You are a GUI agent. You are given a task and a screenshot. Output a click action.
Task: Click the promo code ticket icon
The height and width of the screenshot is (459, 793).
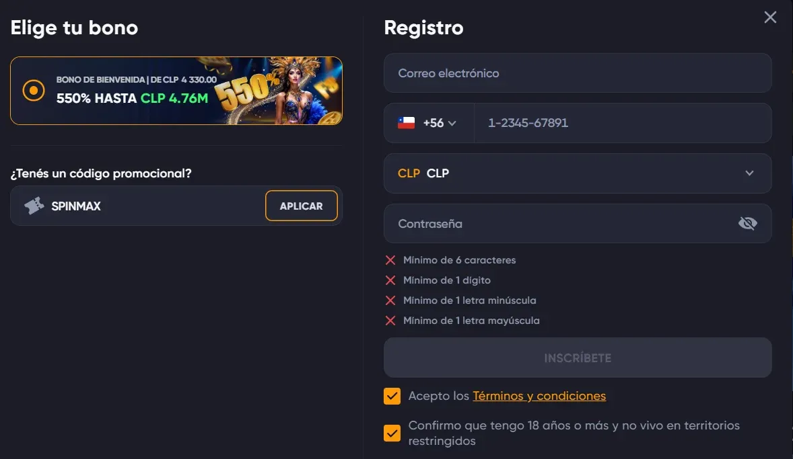[34, 206]
